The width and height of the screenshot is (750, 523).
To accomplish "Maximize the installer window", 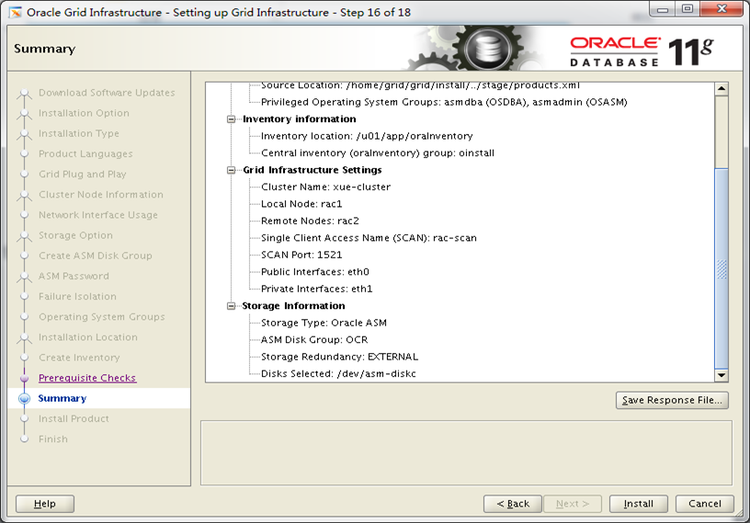I will coord(687,9).
